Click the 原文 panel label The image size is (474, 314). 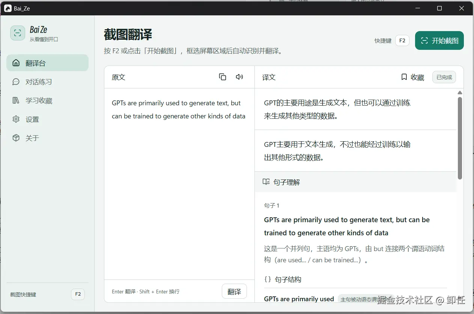click(119, 77)
